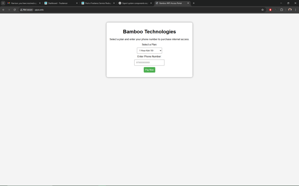Switch to the Dashboard - Truelancer tab
Screen dimensions: 299x186
(x=61, y=3)
